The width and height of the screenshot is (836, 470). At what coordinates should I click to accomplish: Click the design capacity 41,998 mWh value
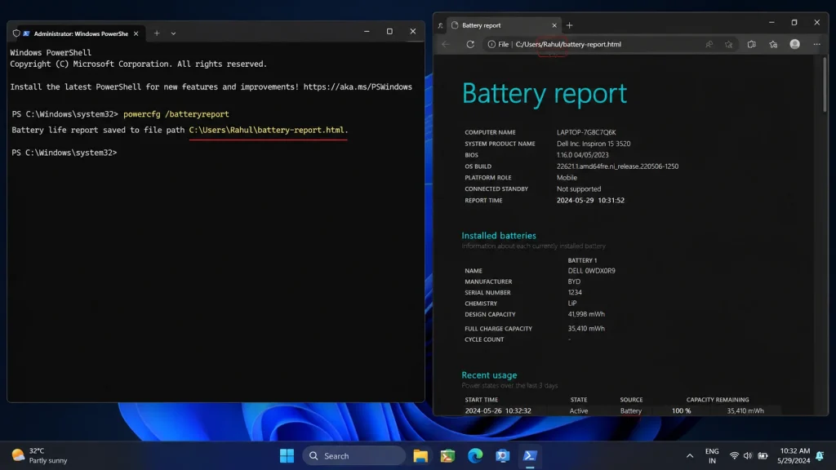586,314
